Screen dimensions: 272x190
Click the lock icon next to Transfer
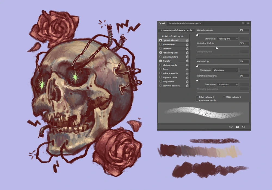(187, 61)
